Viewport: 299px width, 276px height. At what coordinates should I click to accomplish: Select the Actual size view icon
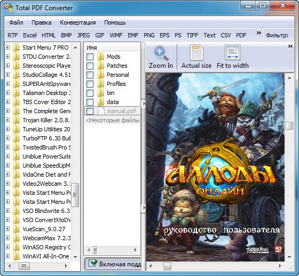click(196, 53)
